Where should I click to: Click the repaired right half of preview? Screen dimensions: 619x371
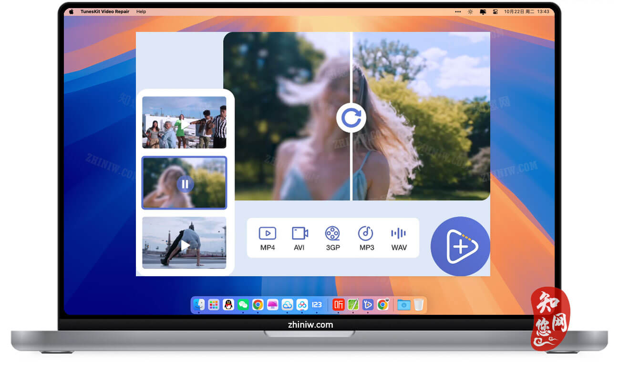click(422, 116)
